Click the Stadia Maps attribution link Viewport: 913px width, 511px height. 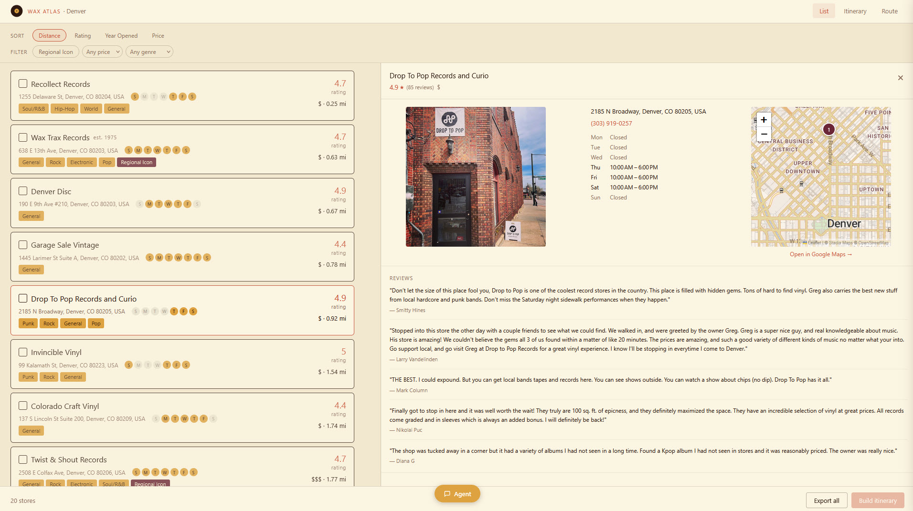(840, 243)
